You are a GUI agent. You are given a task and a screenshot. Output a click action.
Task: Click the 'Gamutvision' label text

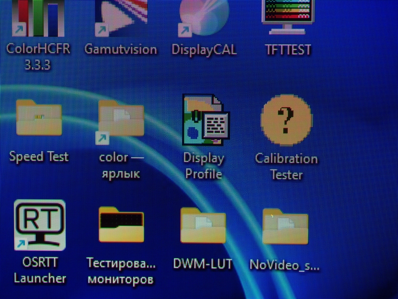coord(121,49)
